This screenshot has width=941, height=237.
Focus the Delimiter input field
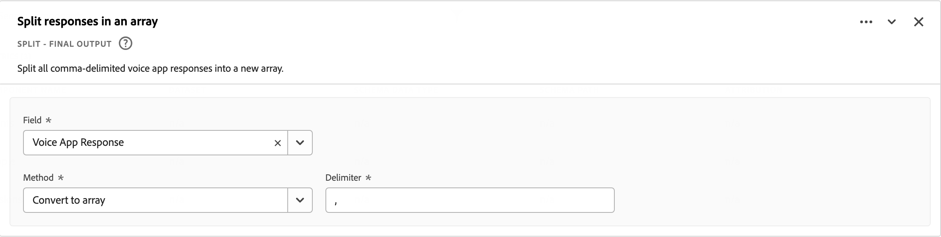pyautogui.click(x=470, y=200)
